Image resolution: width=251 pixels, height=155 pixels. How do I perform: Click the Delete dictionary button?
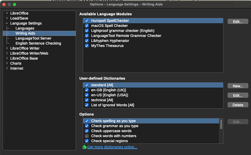pos(238,105)
